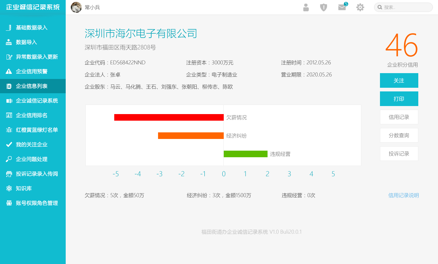This screenshot has height=264, width=438.
Task: Open the shield alert icon in header
Action: (323, 7)
